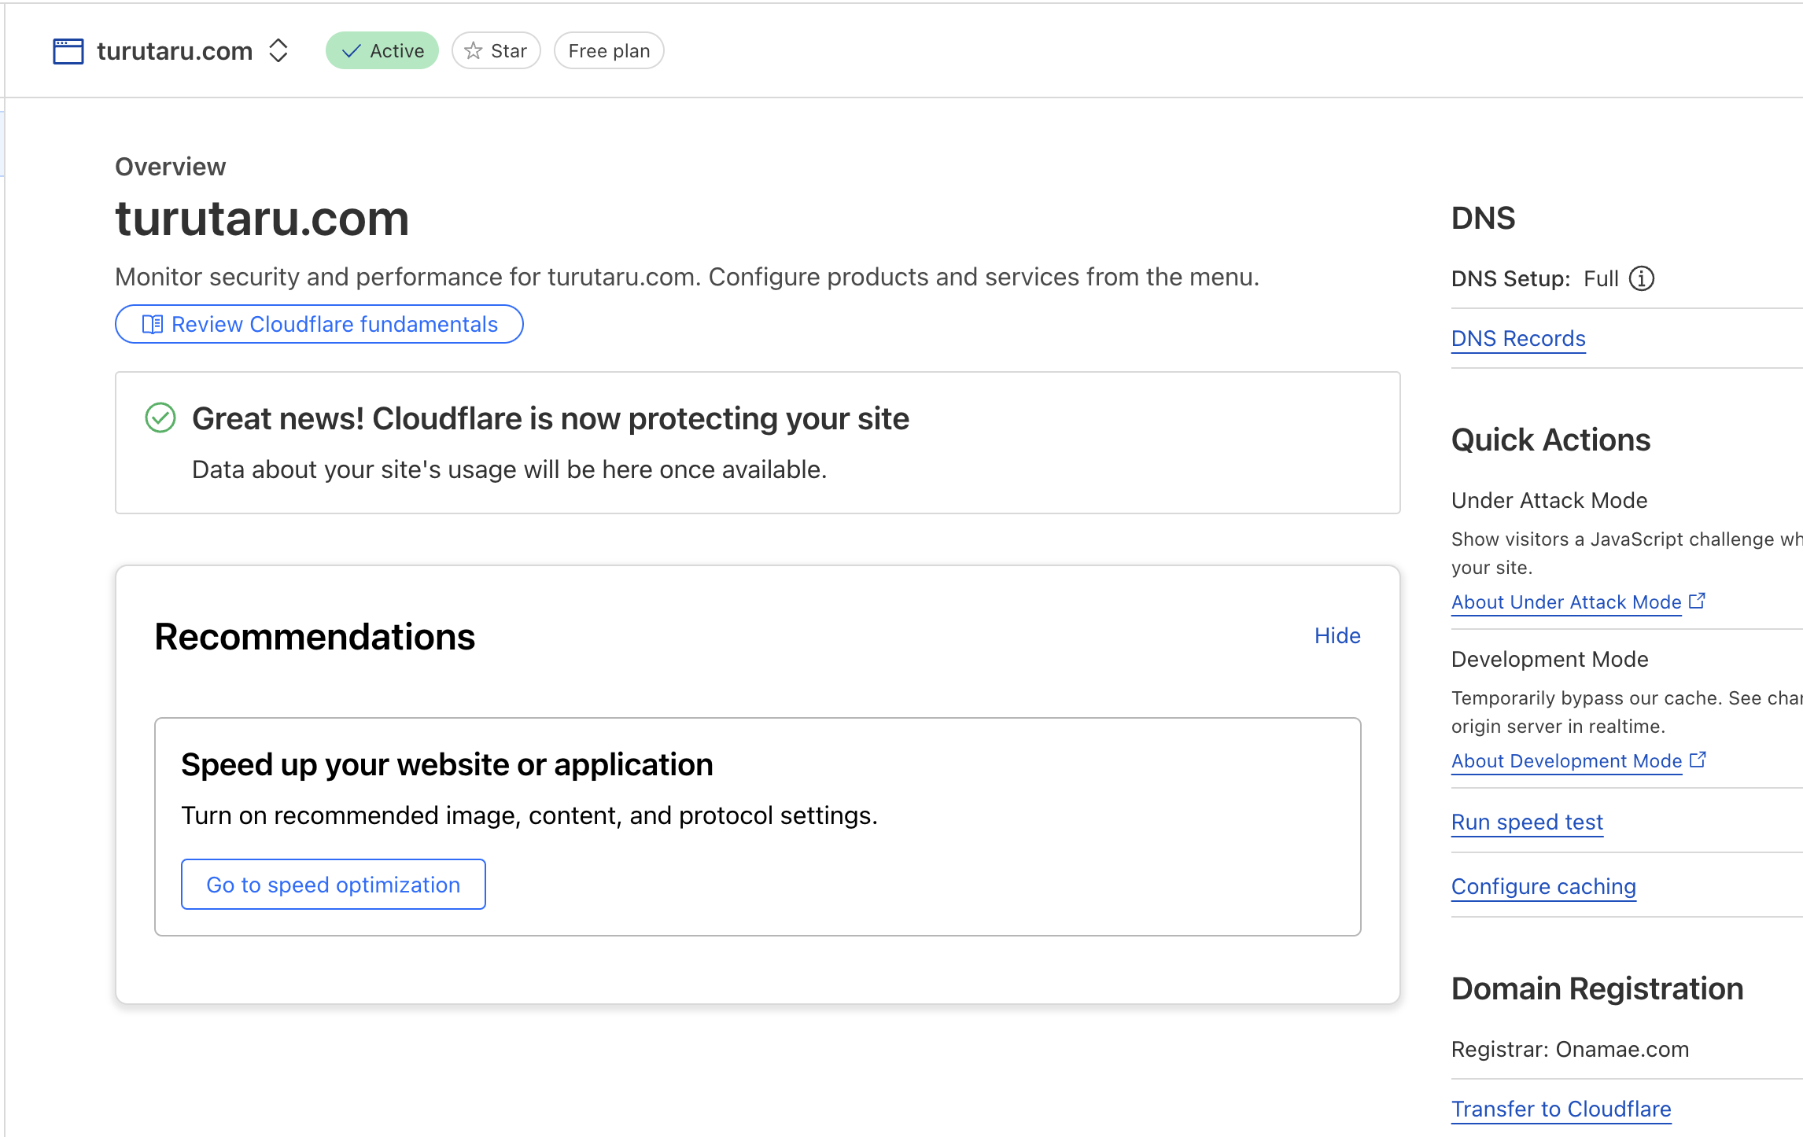Click 'Data about your site's usage' text

point(509,469)
